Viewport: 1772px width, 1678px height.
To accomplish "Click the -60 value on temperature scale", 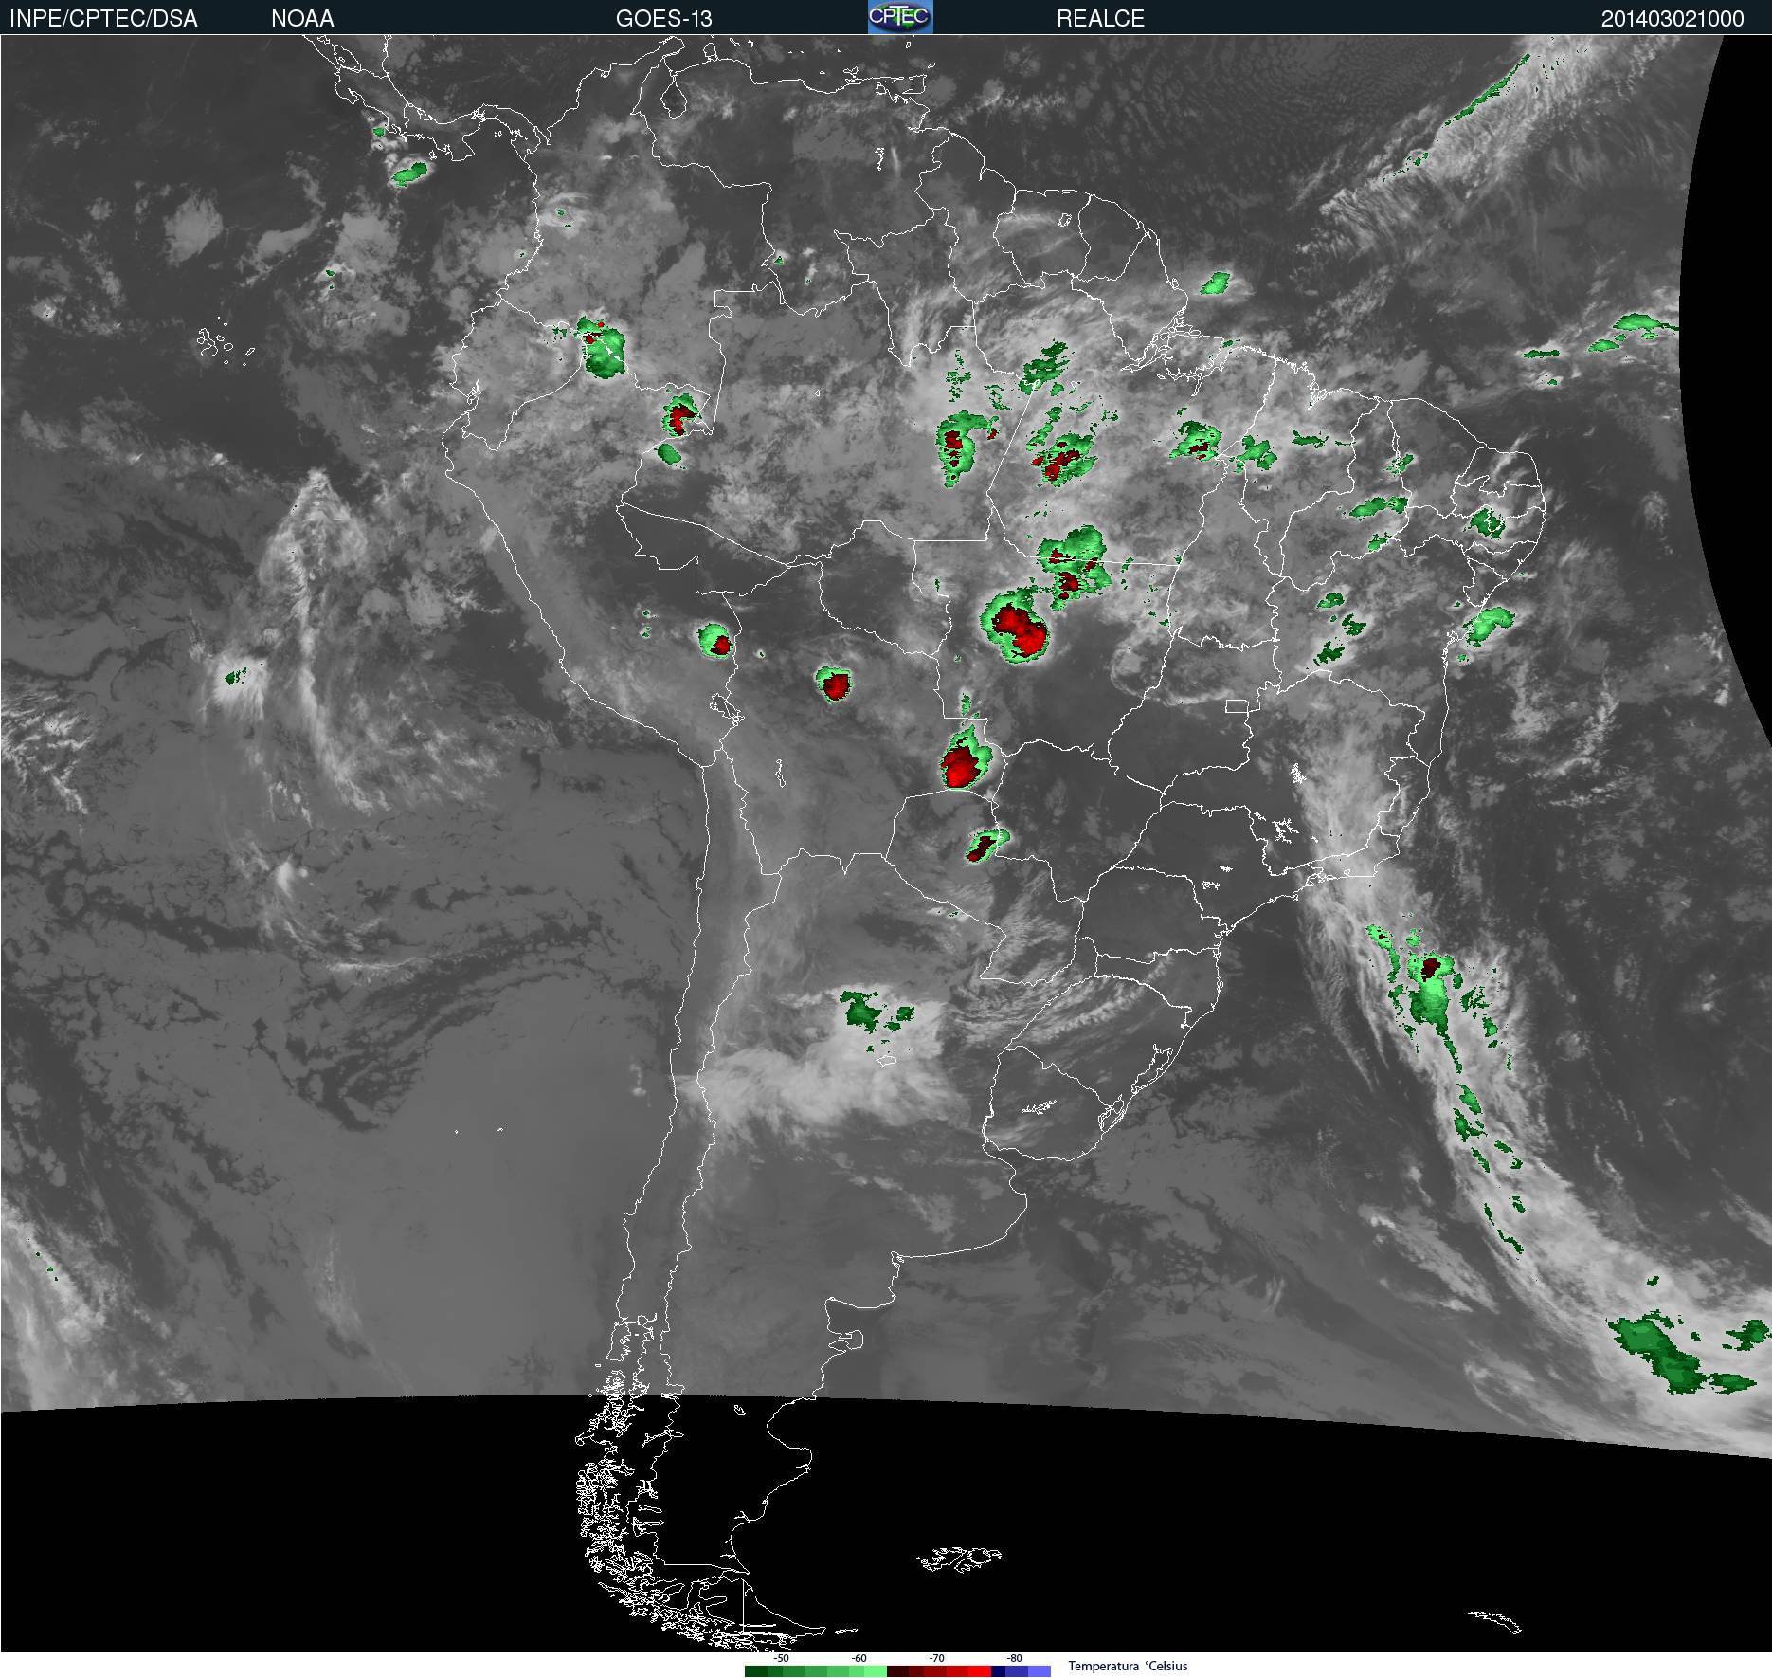I will (859, 1658).
